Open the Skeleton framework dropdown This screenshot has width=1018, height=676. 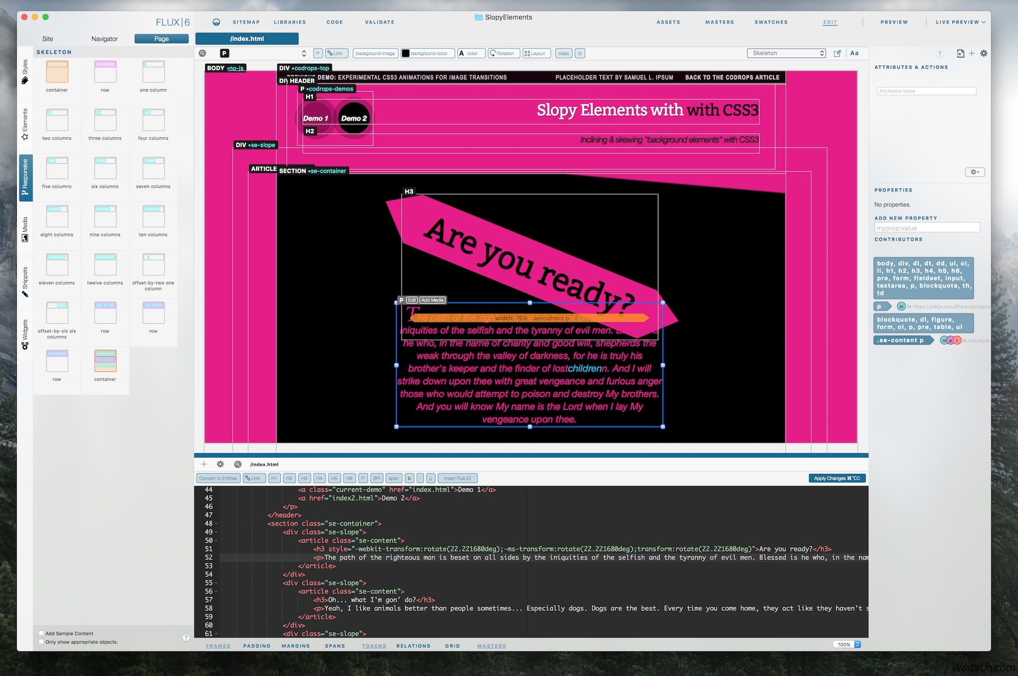click(786, 53)
